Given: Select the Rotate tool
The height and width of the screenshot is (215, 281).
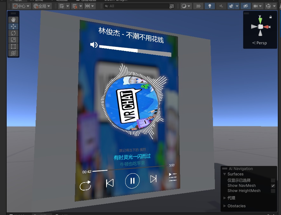Looking at the screenshot, I should (x=13, y=33).
